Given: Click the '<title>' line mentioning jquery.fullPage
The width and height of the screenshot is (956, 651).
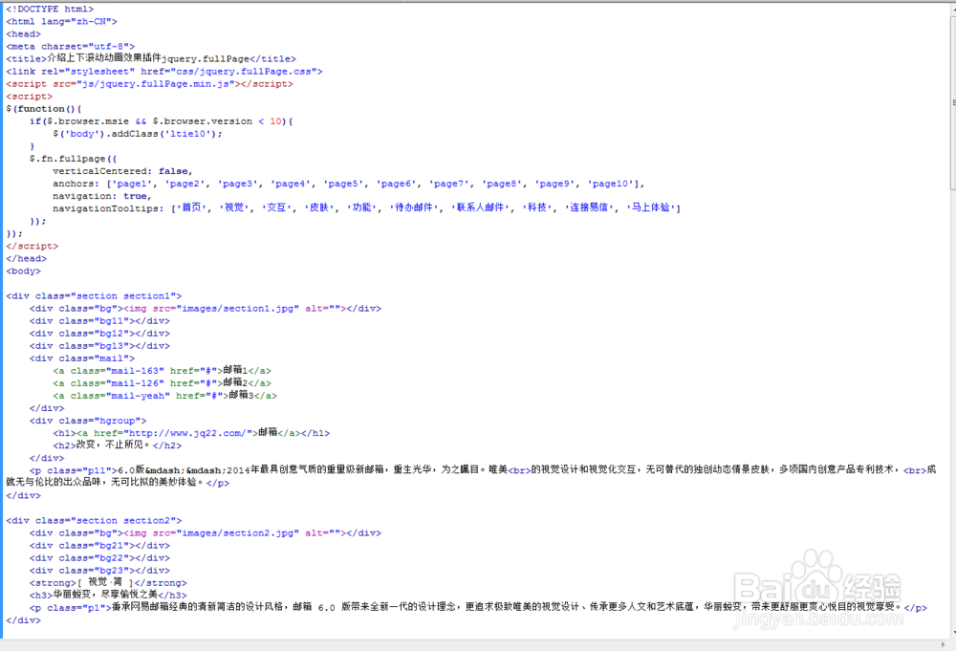Looking at the screenshot, I should coord(151,58).
